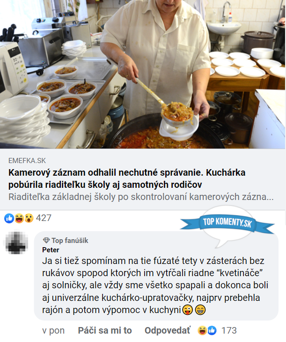Click the blue Like reaction icon under article
The image size is (286, 342).
click(x=9, y=218)
